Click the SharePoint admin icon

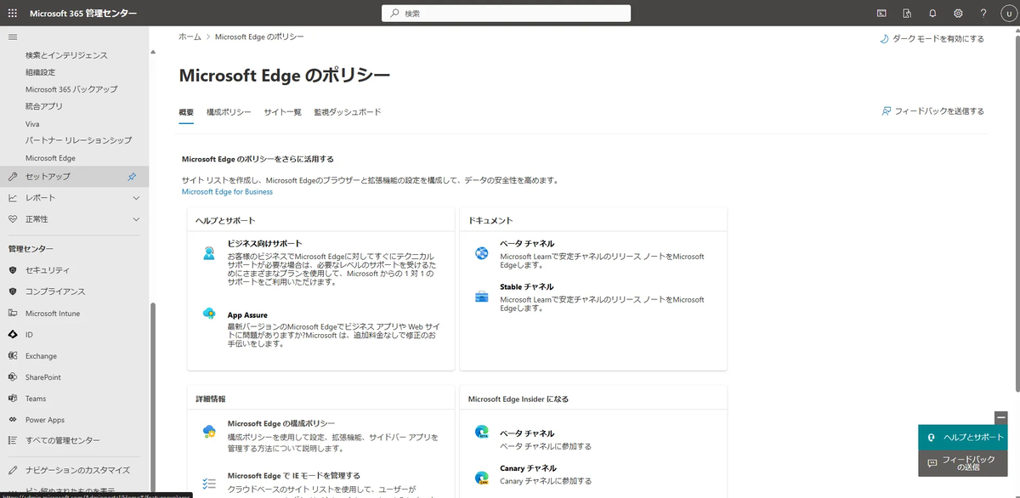tap(13, 377)
